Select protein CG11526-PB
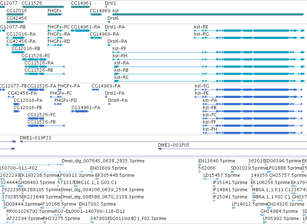The height and width of the screenshot is (224, 307). pyautogui.click(x=41, y=122)
